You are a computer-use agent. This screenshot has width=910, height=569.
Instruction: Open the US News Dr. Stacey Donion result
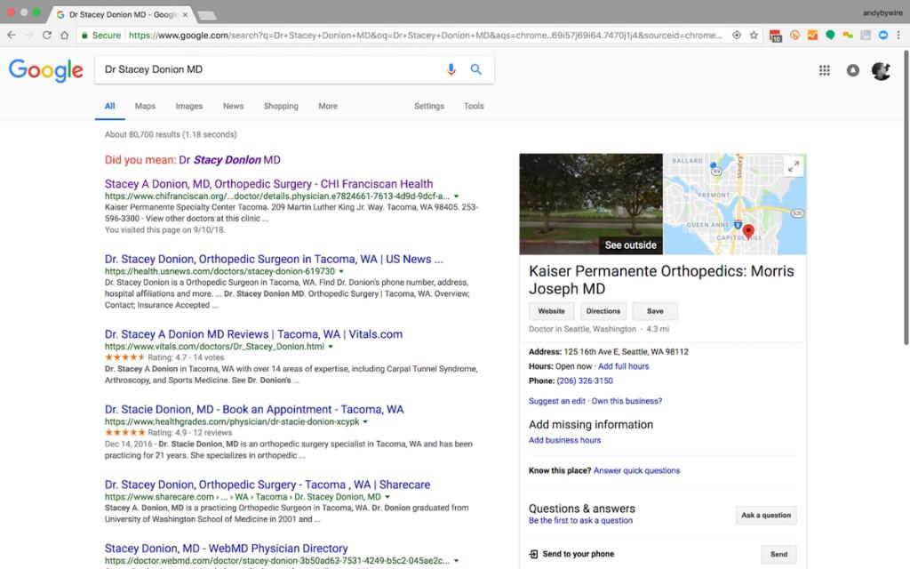click(274, 260)
